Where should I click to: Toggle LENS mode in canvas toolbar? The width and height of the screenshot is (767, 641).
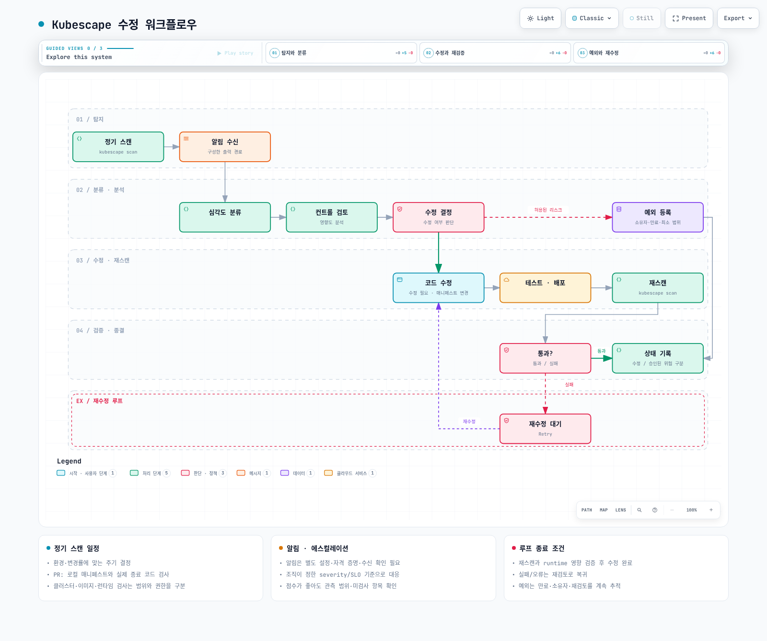coord(621,510)
